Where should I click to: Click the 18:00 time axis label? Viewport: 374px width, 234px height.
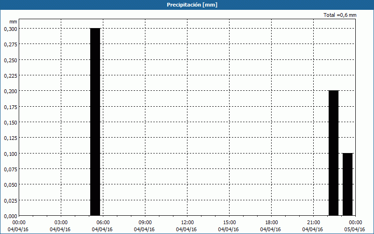(x=271, y=223)
